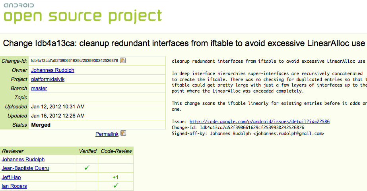Open reviewer Jeff Hao's link

click(11, 177)
